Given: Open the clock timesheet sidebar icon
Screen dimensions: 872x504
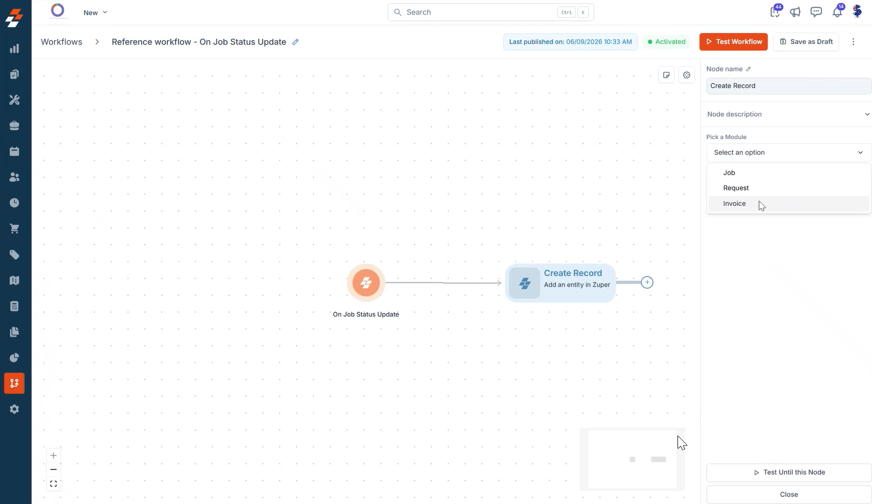Looking at the screenshot, I should pyautogui.click(x=15, y=203).
